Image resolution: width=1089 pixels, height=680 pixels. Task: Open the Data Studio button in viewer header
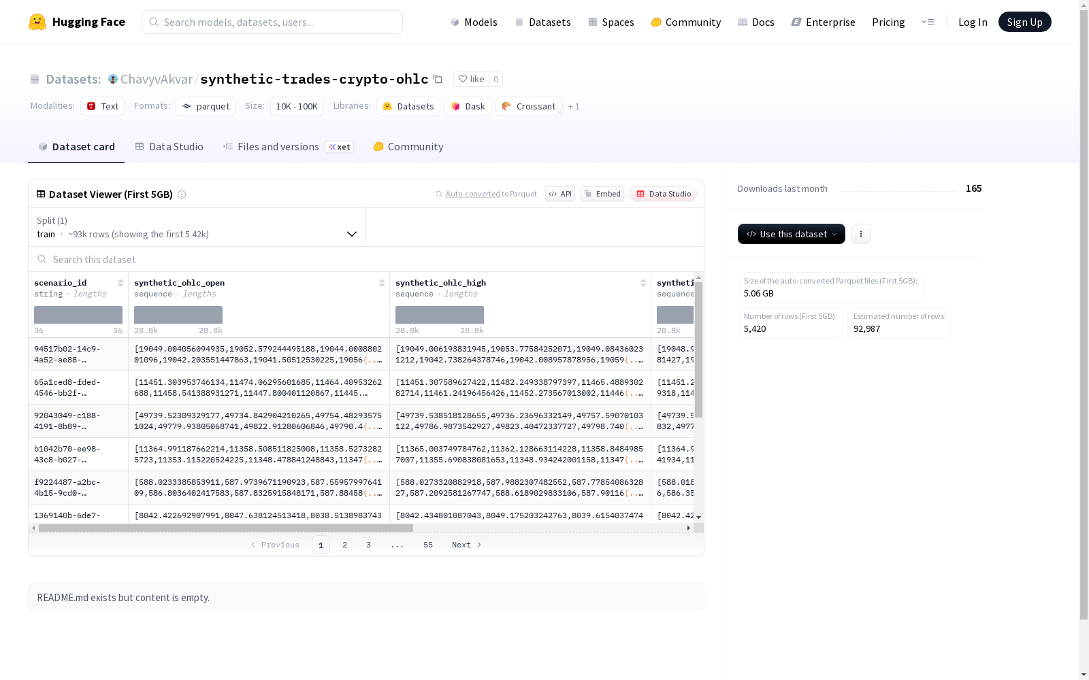663,194
